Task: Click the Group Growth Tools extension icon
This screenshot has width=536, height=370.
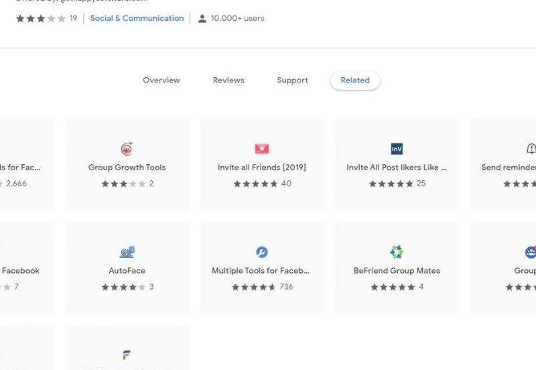Action: pyautogui.click(x=127, y=149)
